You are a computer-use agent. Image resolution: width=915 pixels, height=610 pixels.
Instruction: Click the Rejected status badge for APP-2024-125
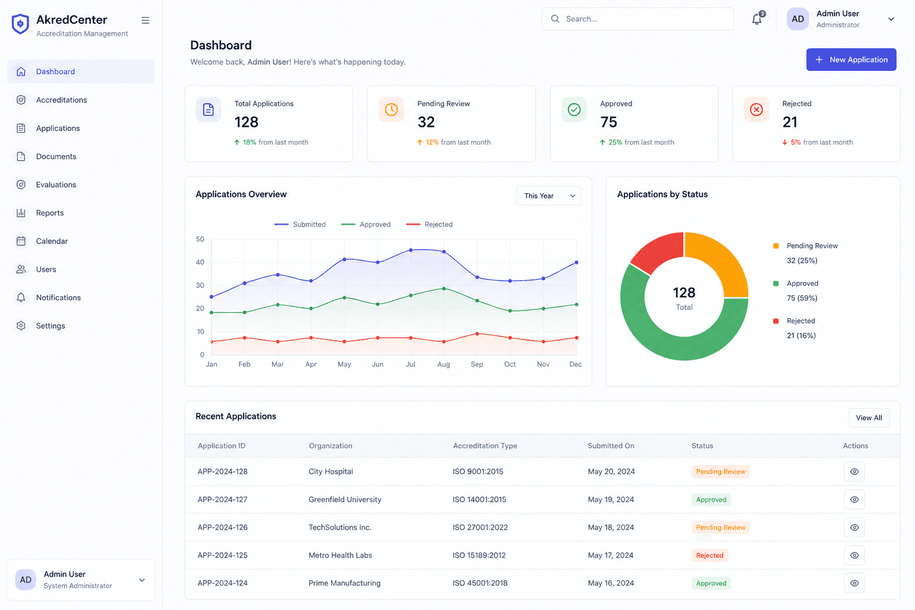coord(710,555)
